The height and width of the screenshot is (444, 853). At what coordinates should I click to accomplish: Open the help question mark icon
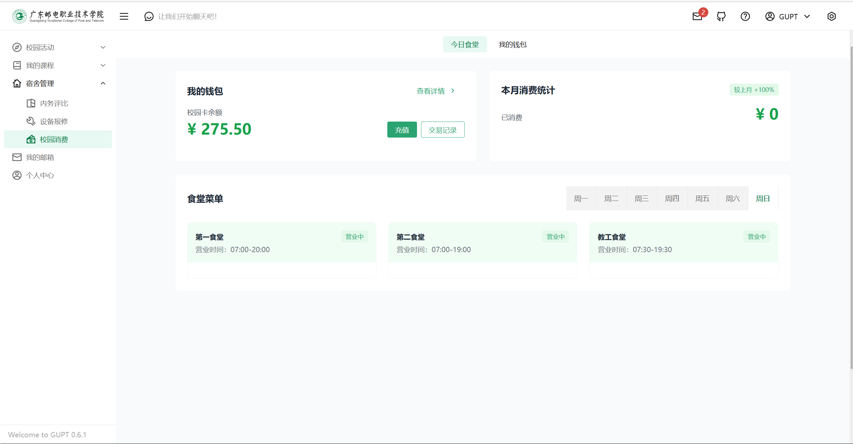pyautogui.click(x=745, y=16)
